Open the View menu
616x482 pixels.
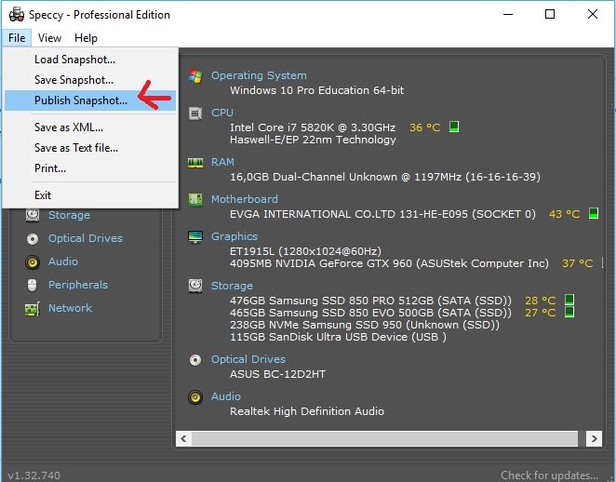(49, 38)
